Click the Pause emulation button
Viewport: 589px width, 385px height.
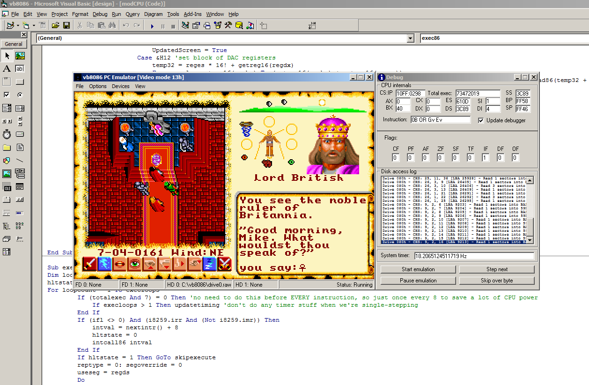click(418, 281)
